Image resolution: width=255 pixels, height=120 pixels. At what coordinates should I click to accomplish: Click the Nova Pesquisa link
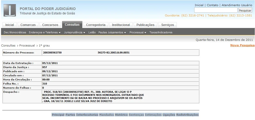pos(242,45)
